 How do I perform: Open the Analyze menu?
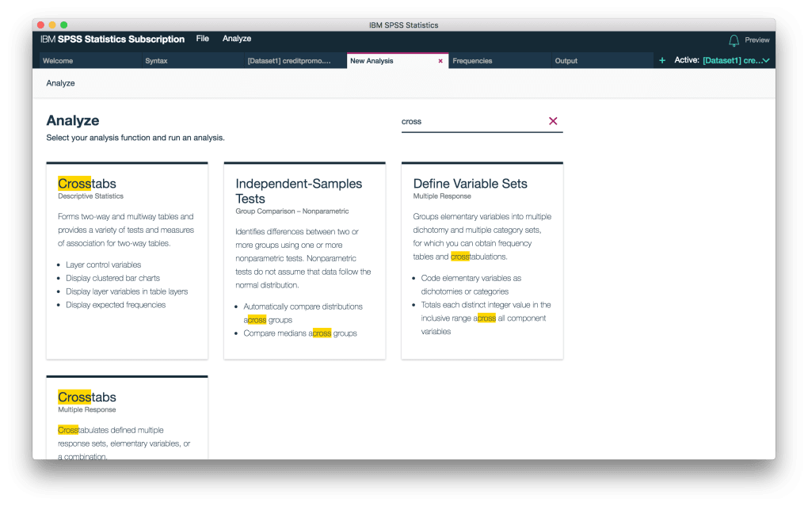(237, 39)
